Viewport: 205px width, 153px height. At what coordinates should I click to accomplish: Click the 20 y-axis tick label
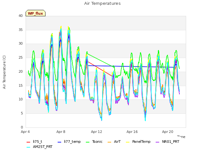20,71
